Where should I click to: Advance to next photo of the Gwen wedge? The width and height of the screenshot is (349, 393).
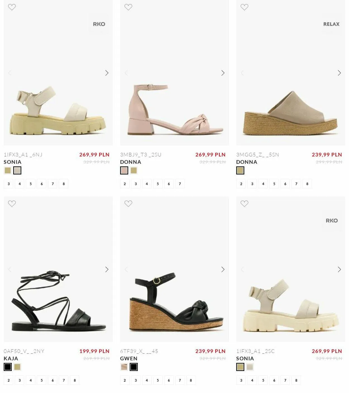pyautogui.click(x=223, y=269)
